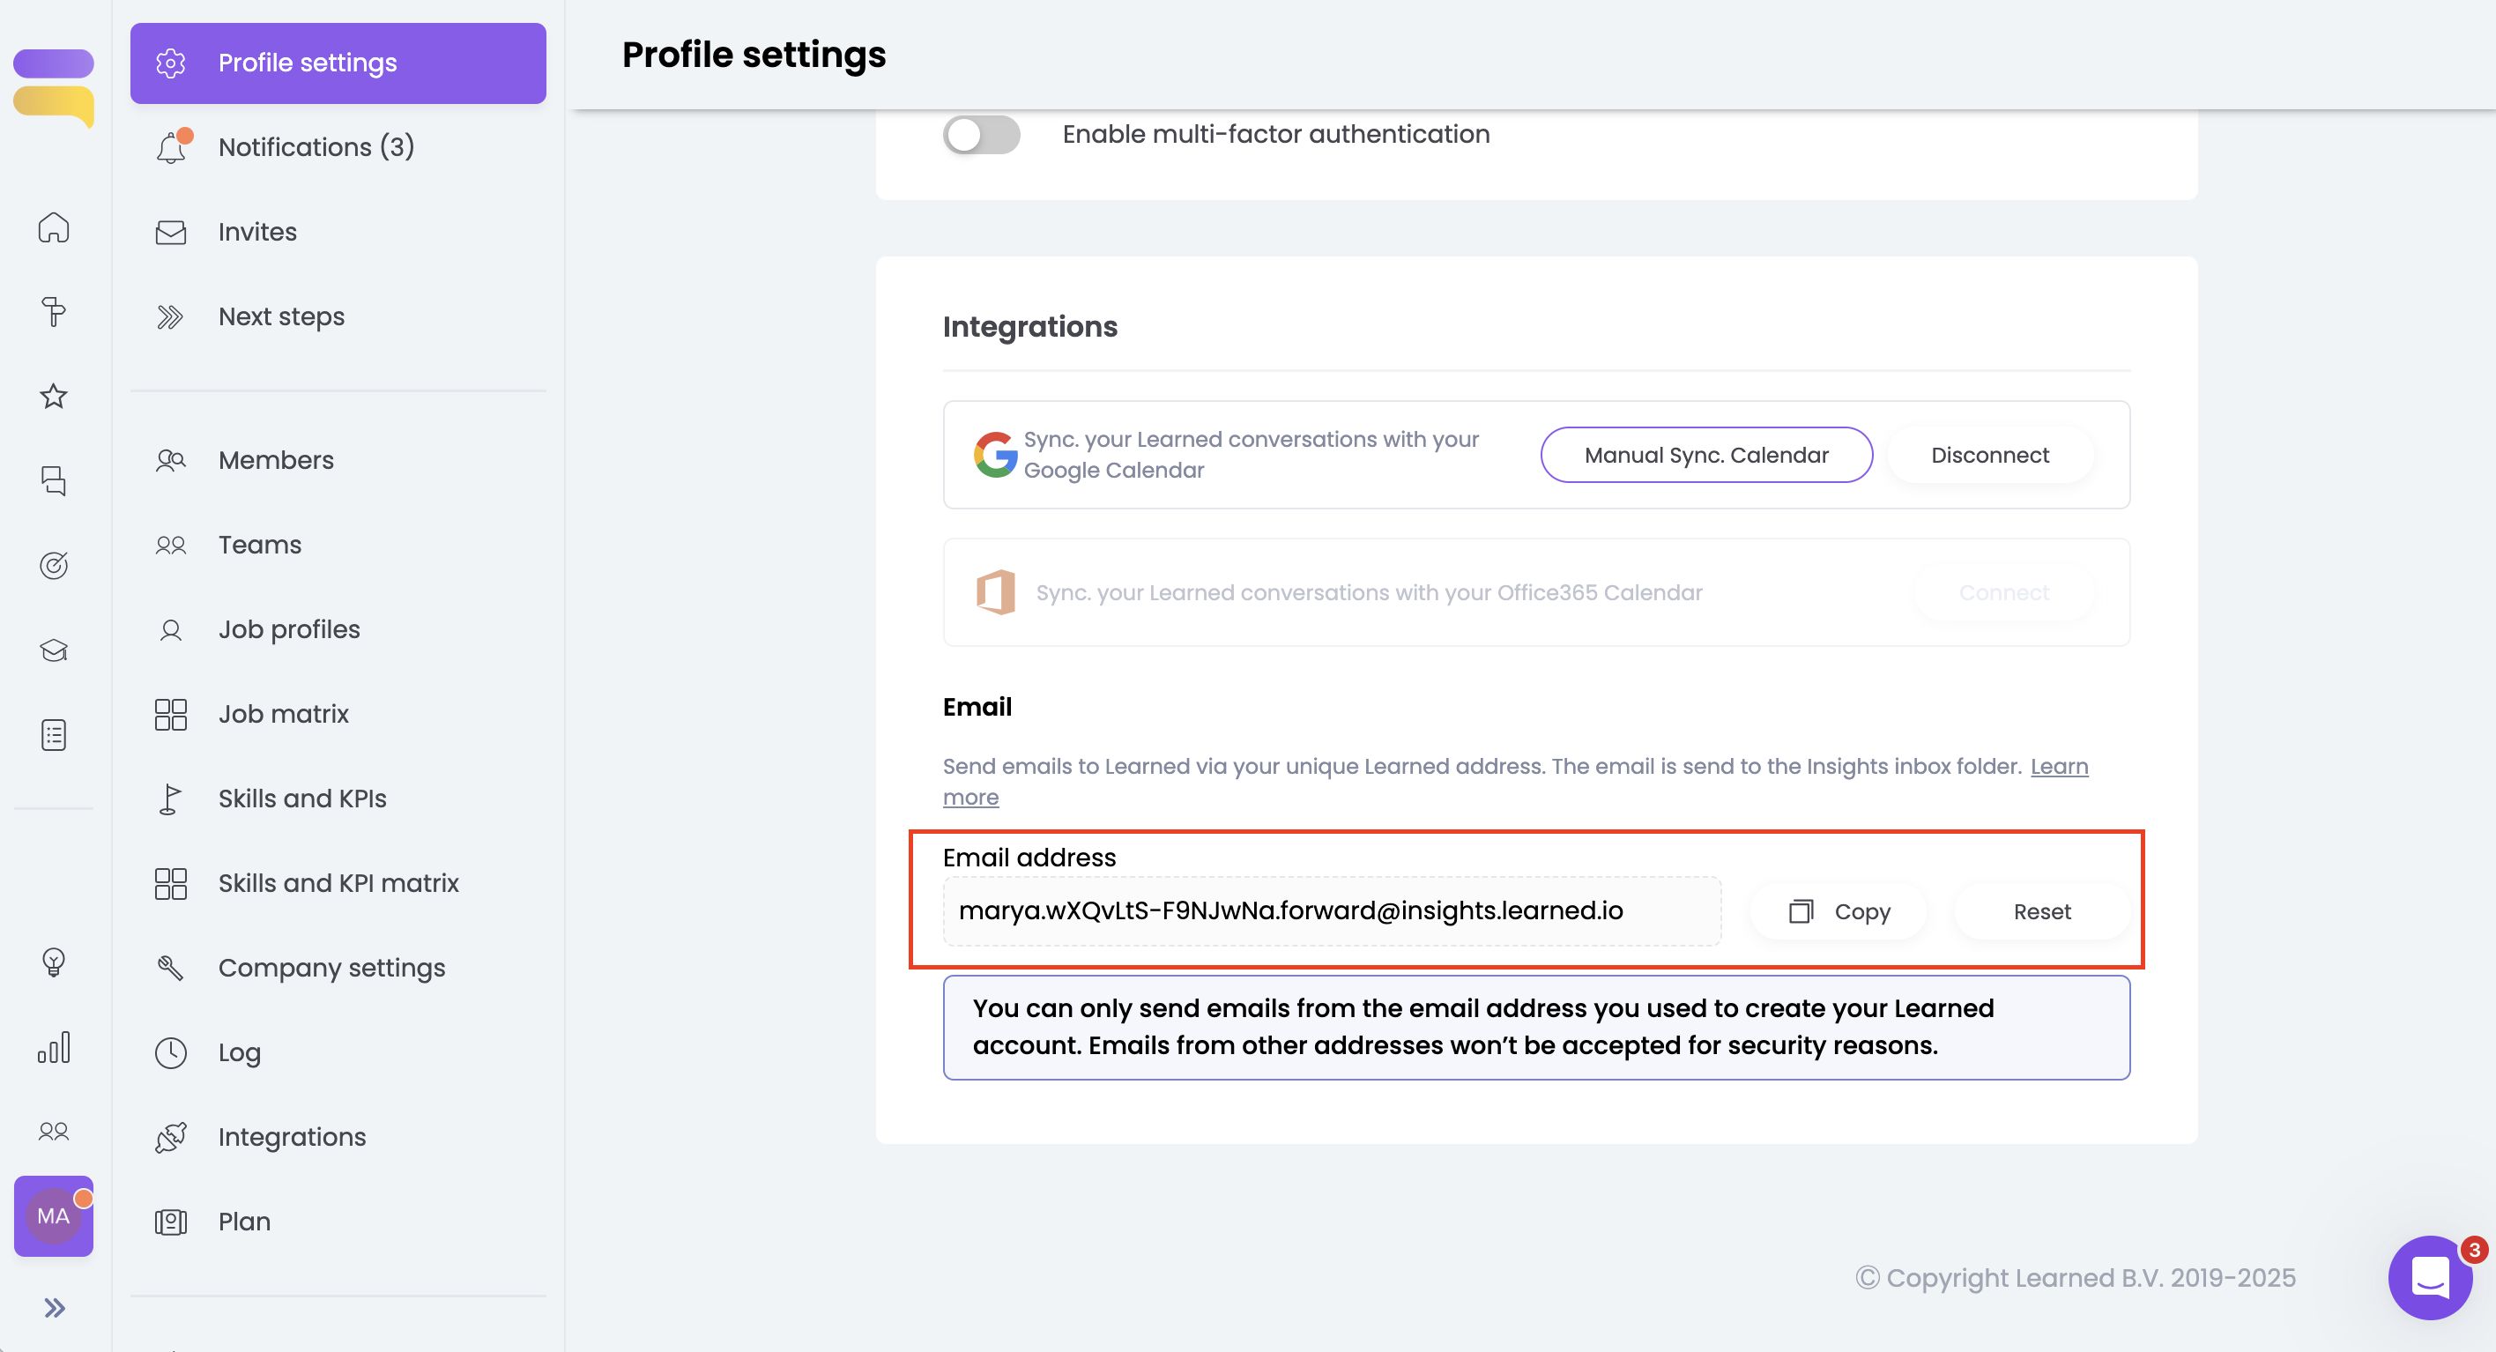Click the target goals icon
2496x1352 pixels.
[x=53, y=565]
